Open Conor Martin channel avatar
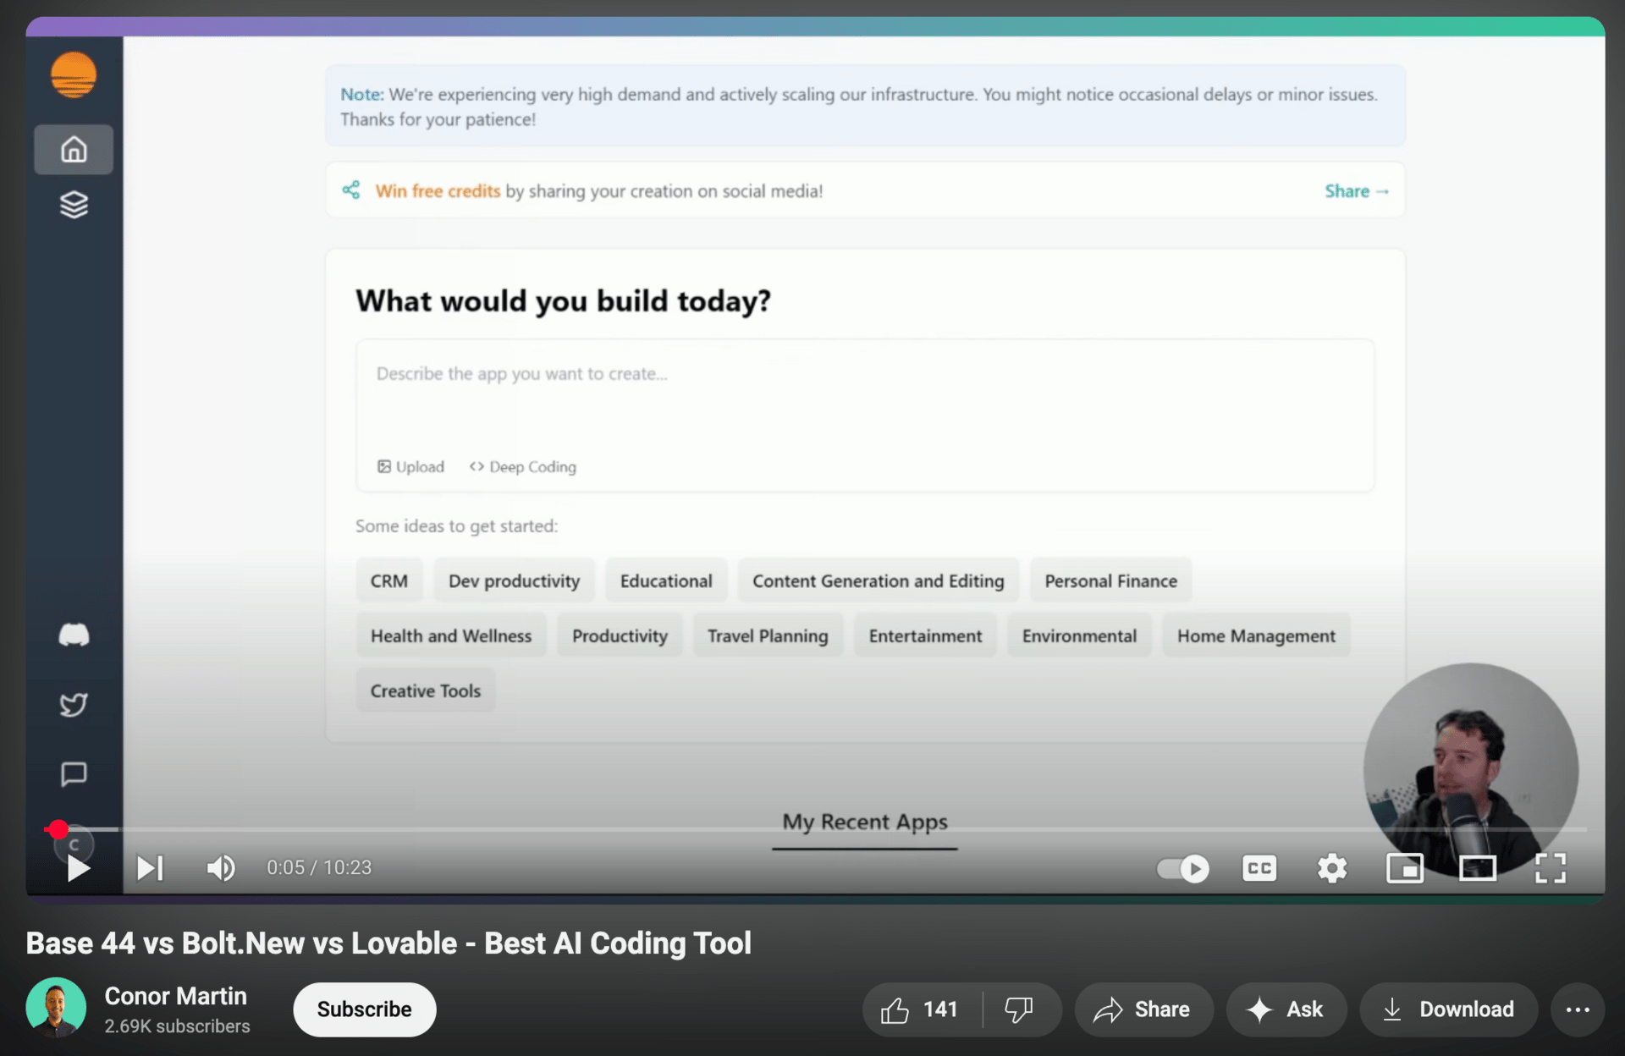The image size is (1625, 1056). click(56, 1008)
